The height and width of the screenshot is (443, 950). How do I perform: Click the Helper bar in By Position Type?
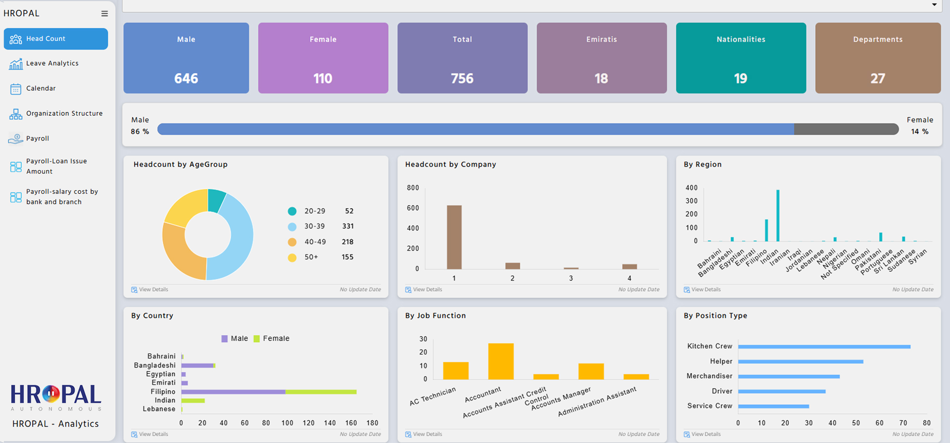coord(801,362)
